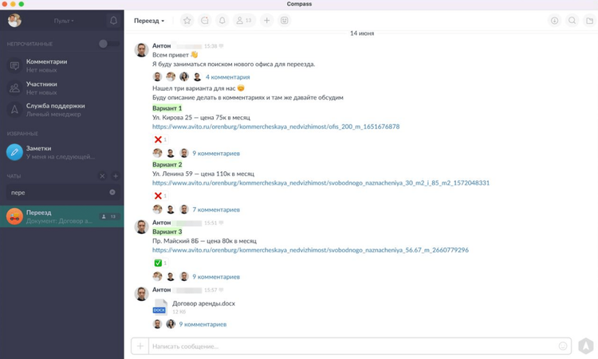Click the plus icon in chat header
The height and width of the screenshot is (359, 598).
tap(267, 21)
